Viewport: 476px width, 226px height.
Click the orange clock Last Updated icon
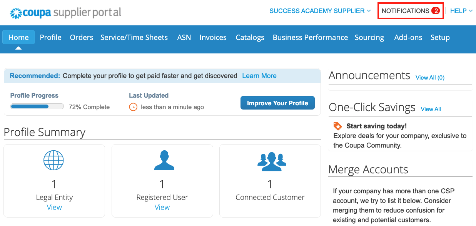(x=133, y=107)
